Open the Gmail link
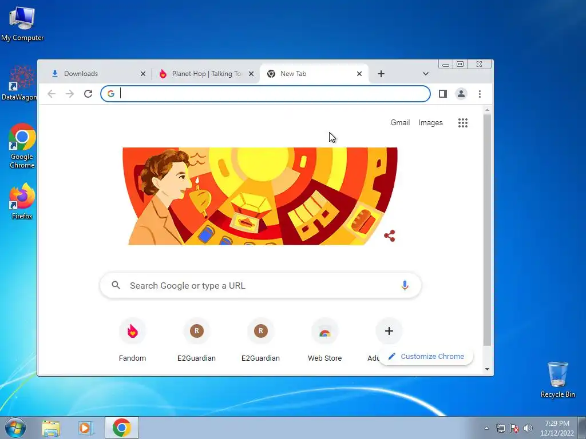The height and width of the screenshot is (439, 586). click(x=400, y=123)
